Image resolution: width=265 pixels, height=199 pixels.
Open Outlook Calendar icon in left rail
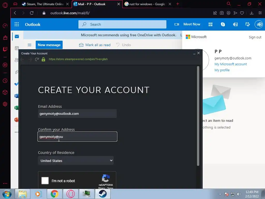tap(17, 48)
